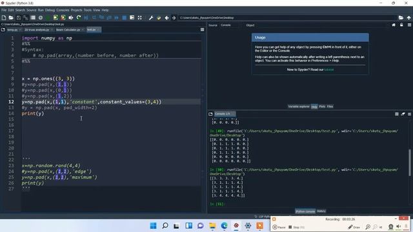This screenshot has width=413, height=232.
Task: Open the PYTHONPATH manager
Action: (x=159, y=17)
